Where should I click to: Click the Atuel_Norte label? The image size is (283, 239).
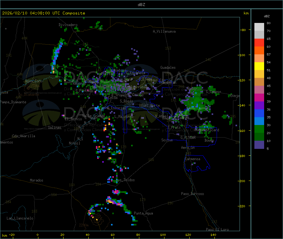pyautogui.click(x=149, y=106)
